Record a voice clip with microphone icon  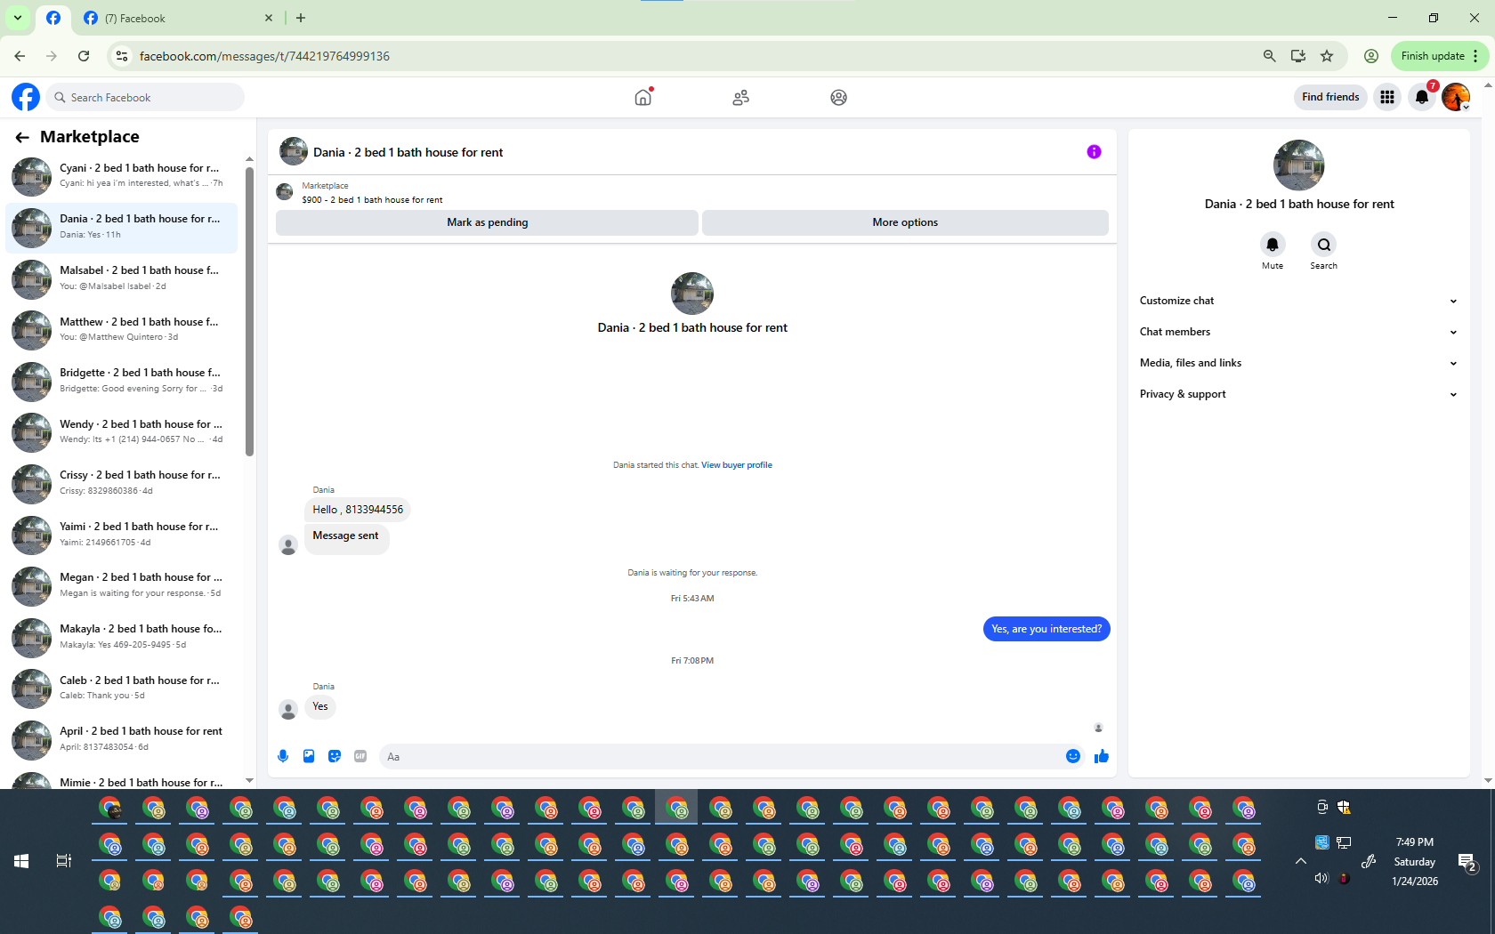click(283, 756)
